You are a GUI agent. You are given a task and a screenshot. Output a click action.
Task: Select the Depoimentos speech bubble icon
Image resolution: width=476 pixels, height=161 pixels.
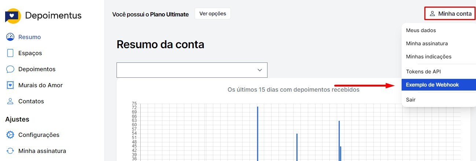pyautogui.click(x=10, y=69)
